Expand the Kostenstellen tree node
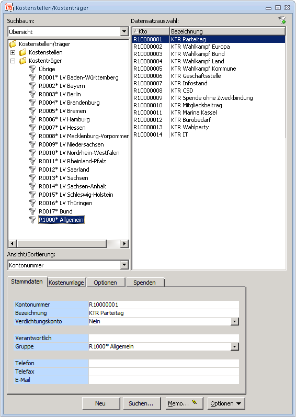The height and width of the screenshot is (417, 296). coord(13,52)
